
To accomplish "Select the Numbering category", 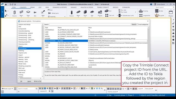I will (22, 70).
